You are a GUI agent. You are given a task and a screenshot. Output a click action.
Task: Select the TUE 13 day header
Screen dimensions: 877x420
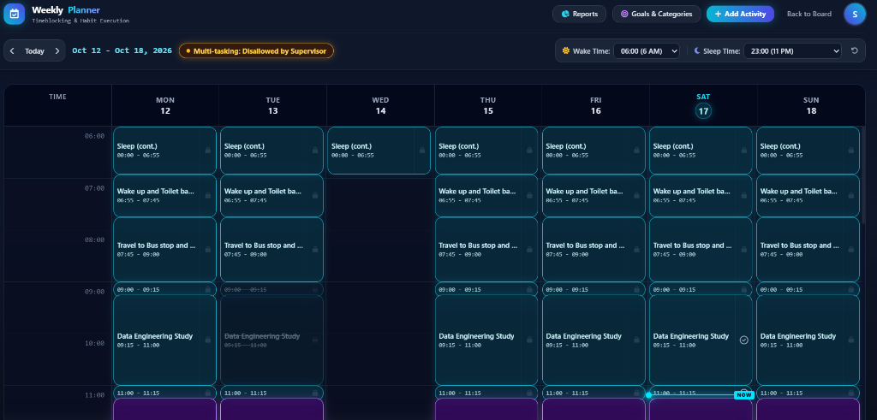[273, 105]
